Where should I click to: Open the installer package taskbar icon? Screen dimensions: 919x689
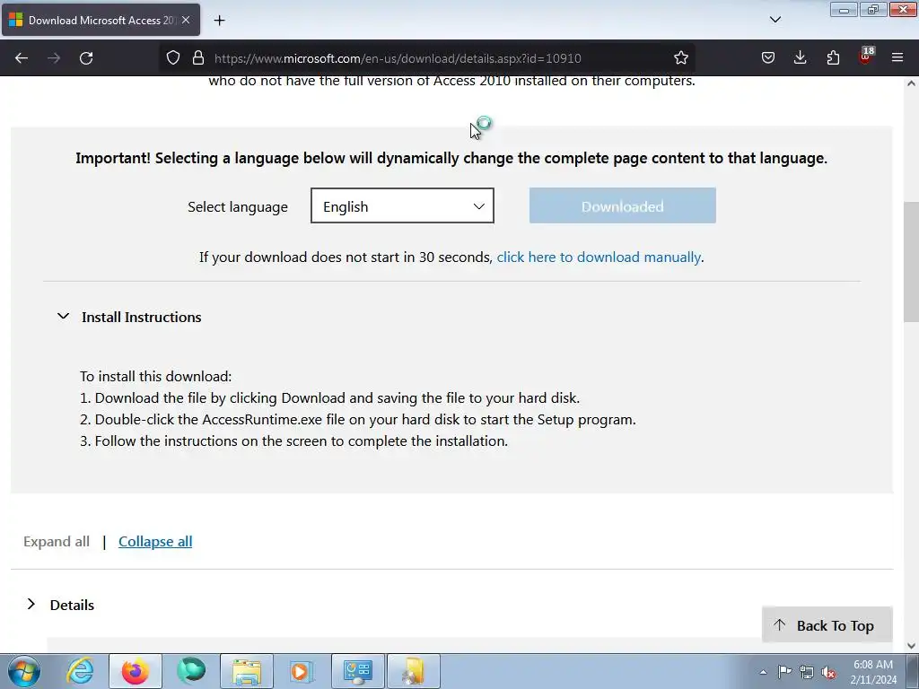[x=414, y=671]
